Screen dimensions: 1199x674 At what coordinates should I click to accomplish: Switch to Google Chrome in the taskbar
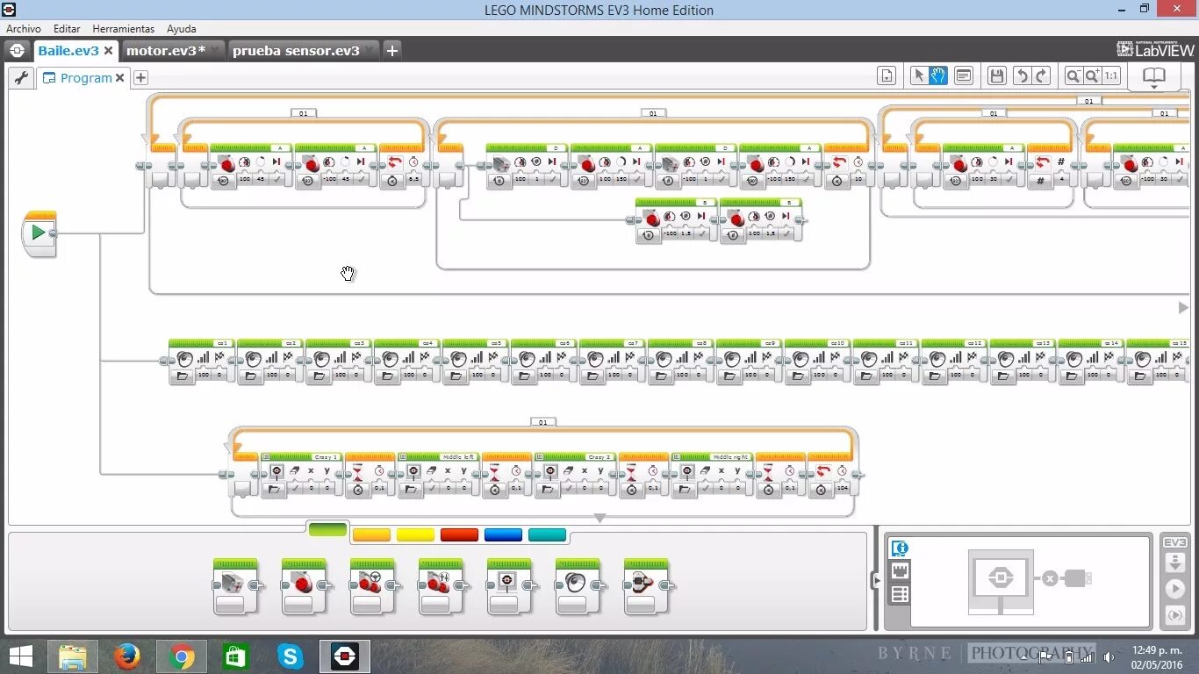182,656
